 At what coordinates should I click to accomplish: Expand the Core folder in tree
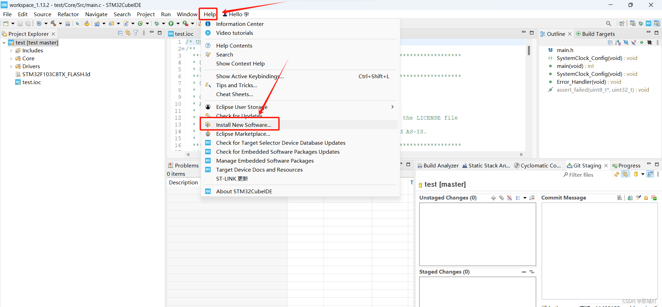coord(11,59)
